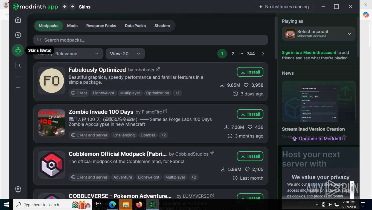Click the plus create instance icon
This screenshot has height=210, width=372.
tap(18, 88)
